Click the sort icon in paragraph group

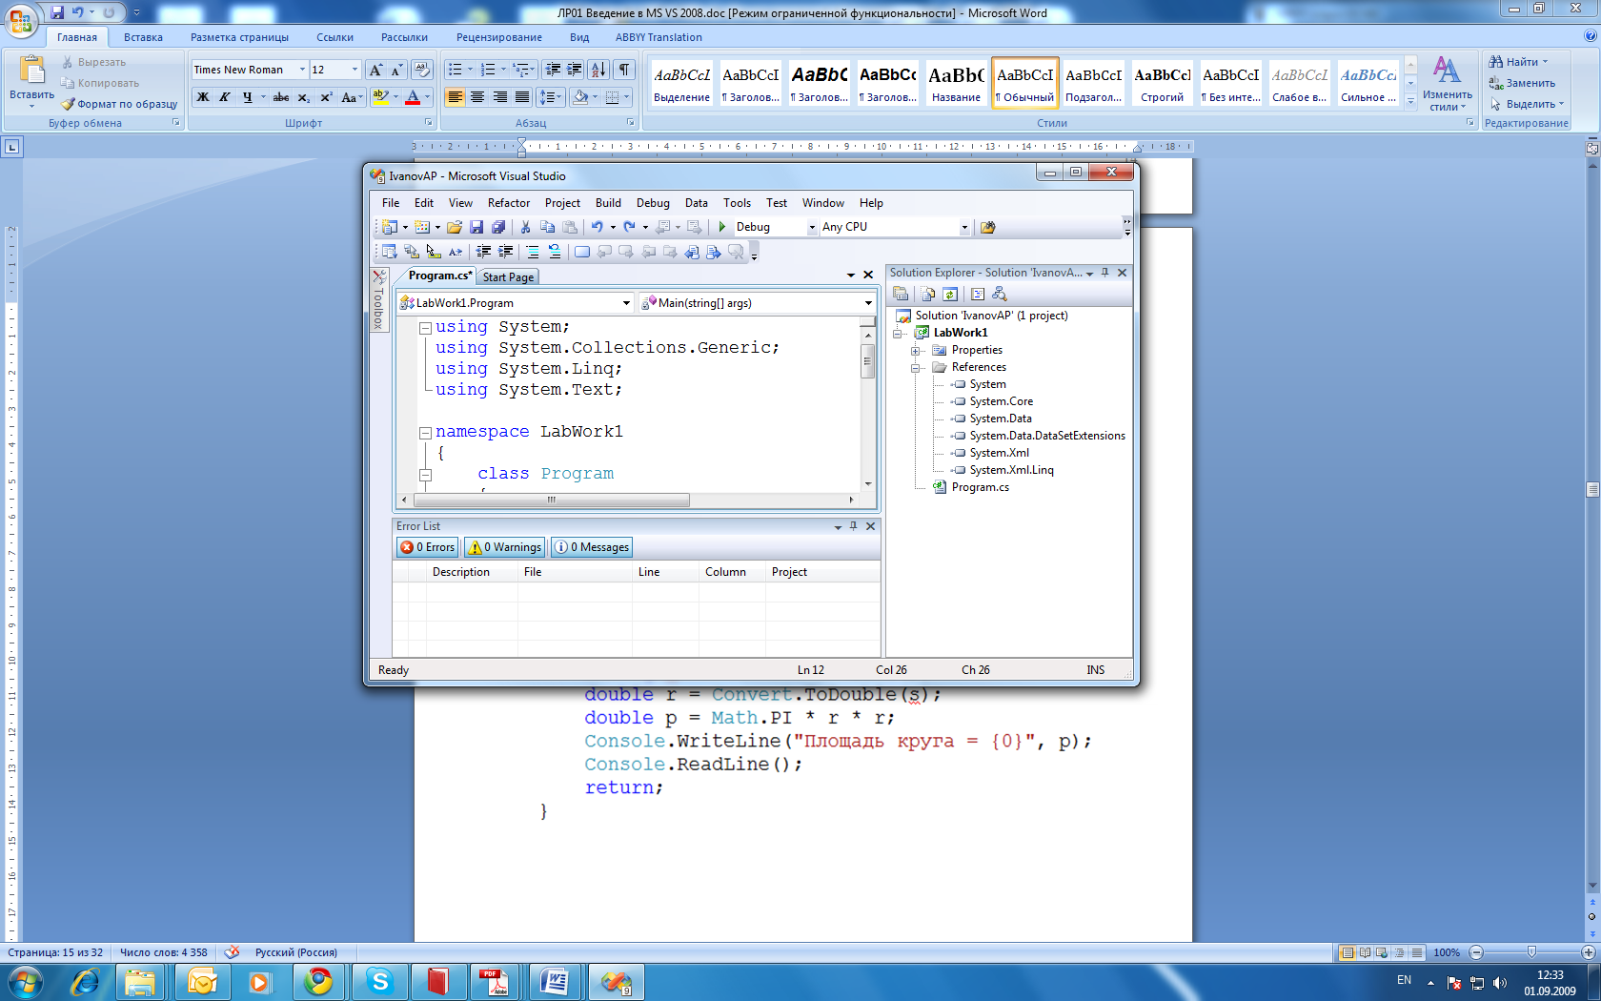point(598,70)
